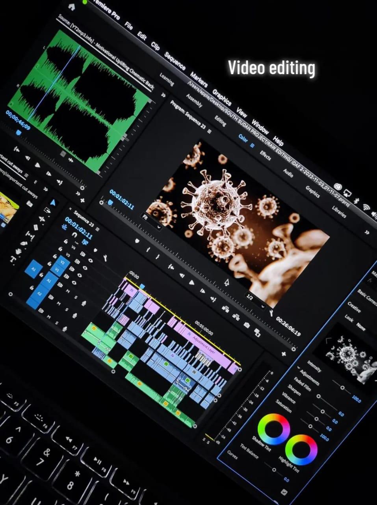
Task: Open Color workspace menu icon
Action: pos(252,146)
